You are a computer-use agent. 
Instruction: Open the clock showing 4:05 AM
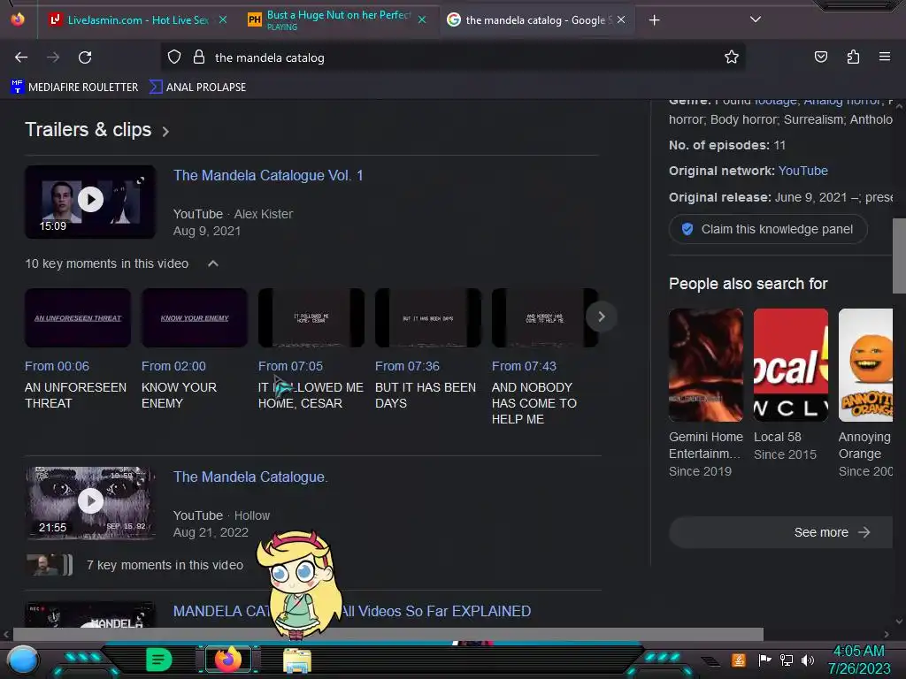click(x=858, y=660)
